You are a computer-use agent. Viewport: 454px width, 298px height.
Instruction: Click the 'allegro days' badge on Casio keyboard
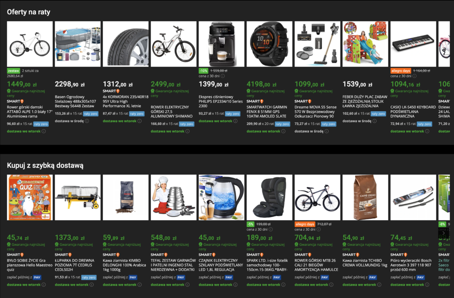pyautogui.click(x=401, y=70)
